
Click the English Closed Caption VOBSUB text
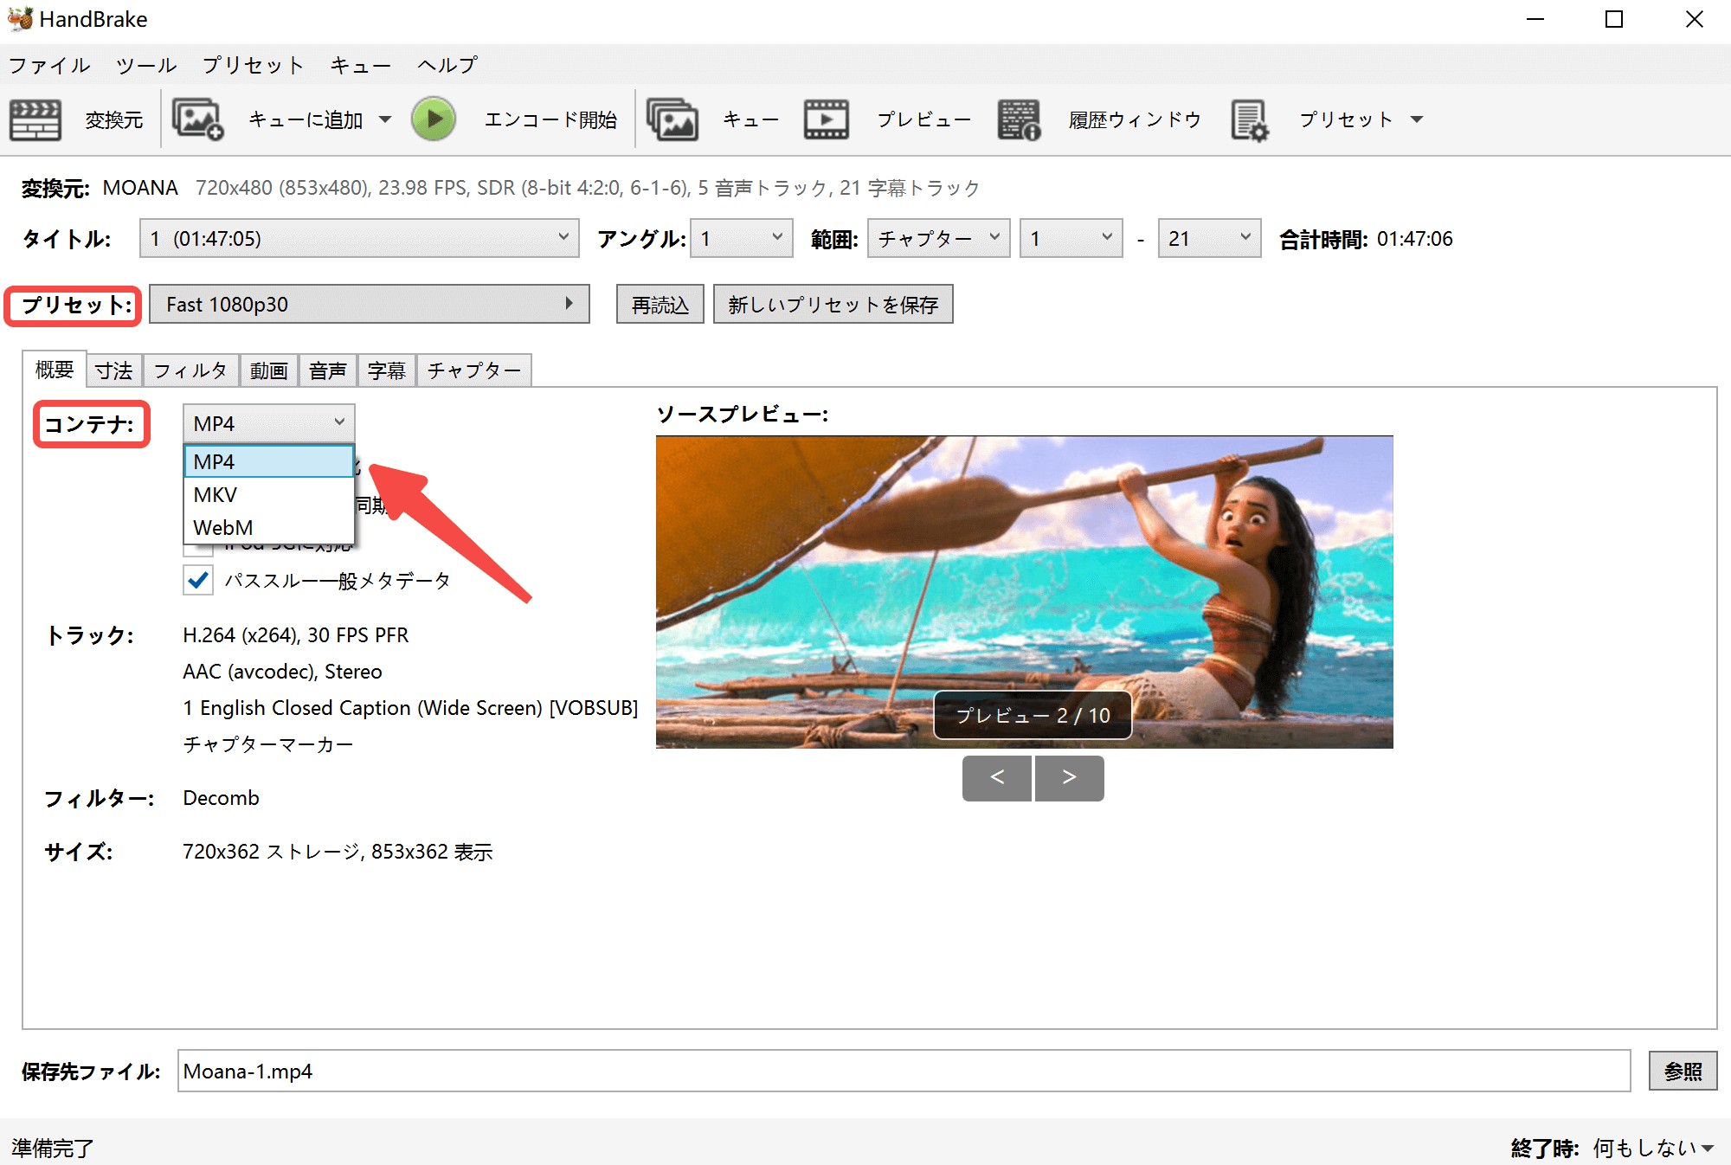click(x=410, y=708)
